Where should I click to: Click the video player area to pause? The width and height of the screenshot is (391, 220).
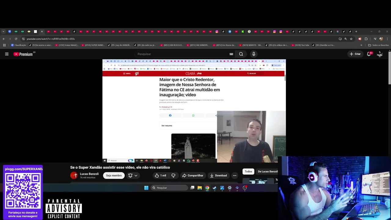pyautogui.click(x=194, y=111)
